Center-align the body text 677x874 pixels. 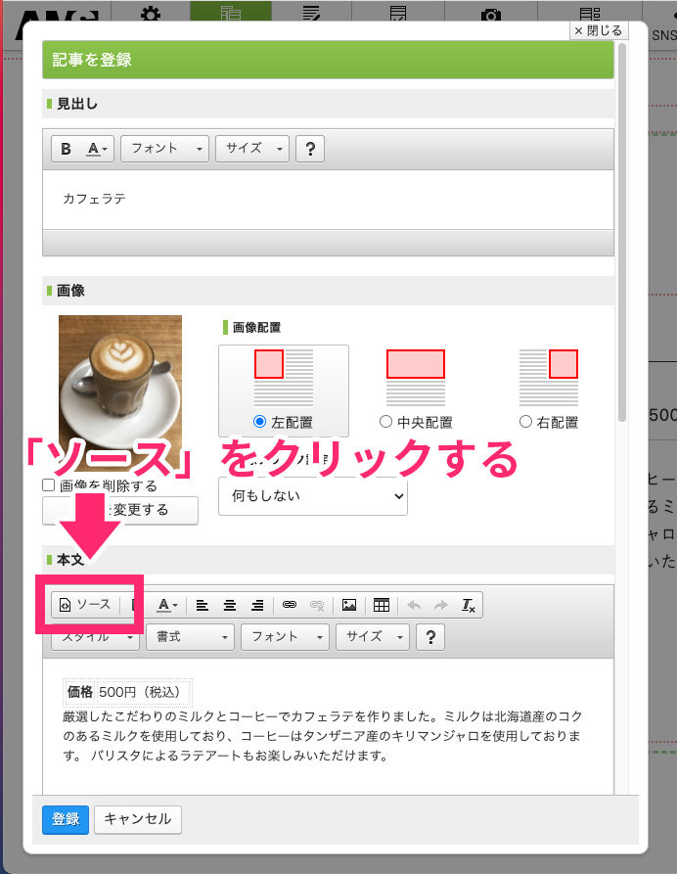click(x=230, y=605)
